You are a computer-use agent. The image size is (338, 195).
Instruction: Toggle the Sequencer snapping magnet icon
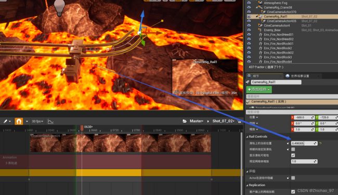point(19,121)
